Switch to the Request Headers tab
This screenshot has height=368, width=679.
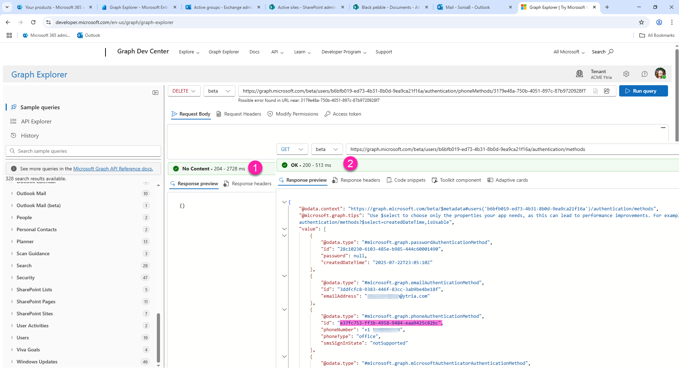[239, 114]
